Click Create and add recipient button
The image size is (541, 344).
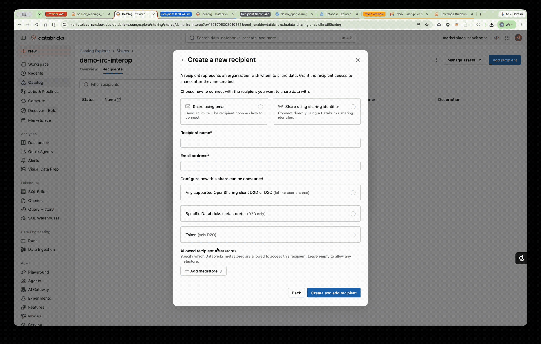tap(334, 293)
